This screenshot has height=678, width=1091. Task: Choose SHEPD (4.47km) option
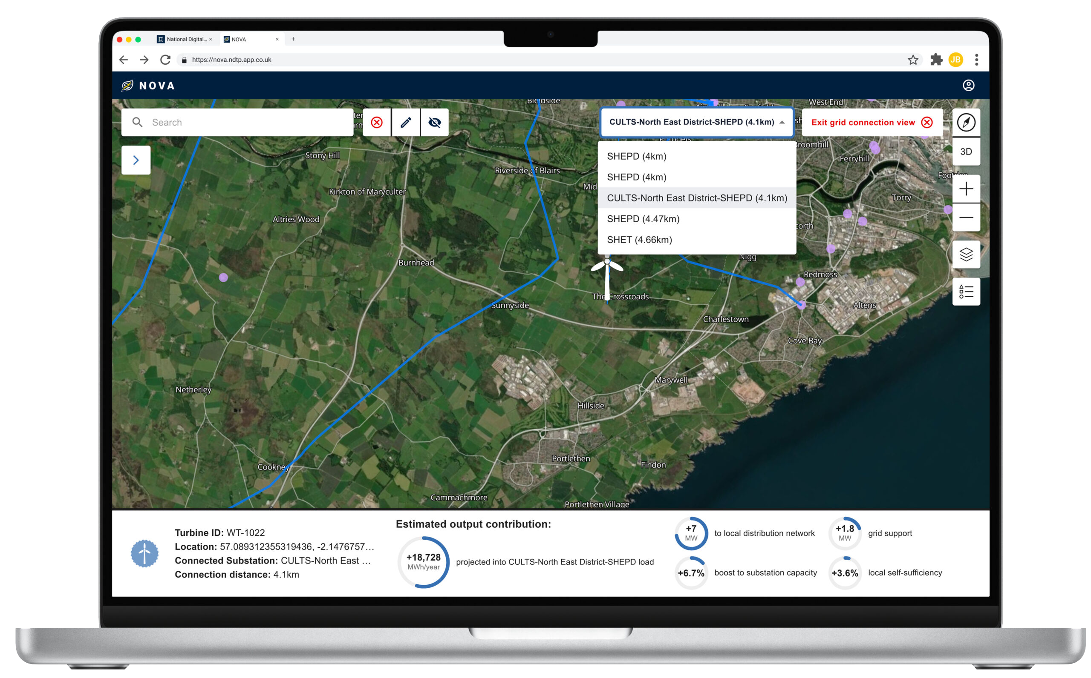click(643, 219)
